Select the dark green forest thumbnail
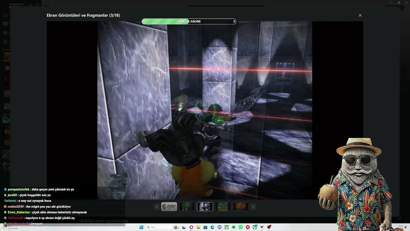 click(187, 207)
